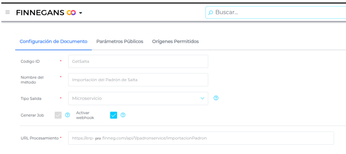
Task: Click the Nombre del método label
Action: tap(32, 80)
